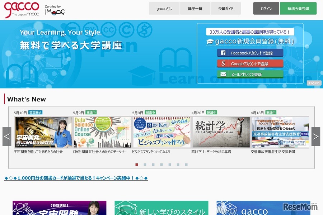Viewport: 323px width, 215px height.
Task: Select the last carousel pagination dot
Action: pos(186,165)
